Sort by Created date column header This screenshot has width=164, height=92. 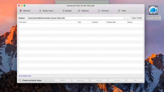(111, 22)
